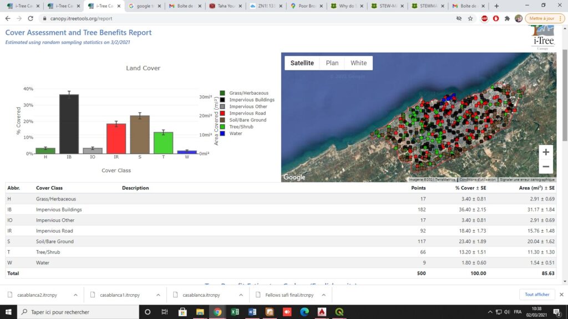The height and width of the screenshot is (319, 568).
Task: Launch Microsoft Store from taskbar
Action: (182, 312)
